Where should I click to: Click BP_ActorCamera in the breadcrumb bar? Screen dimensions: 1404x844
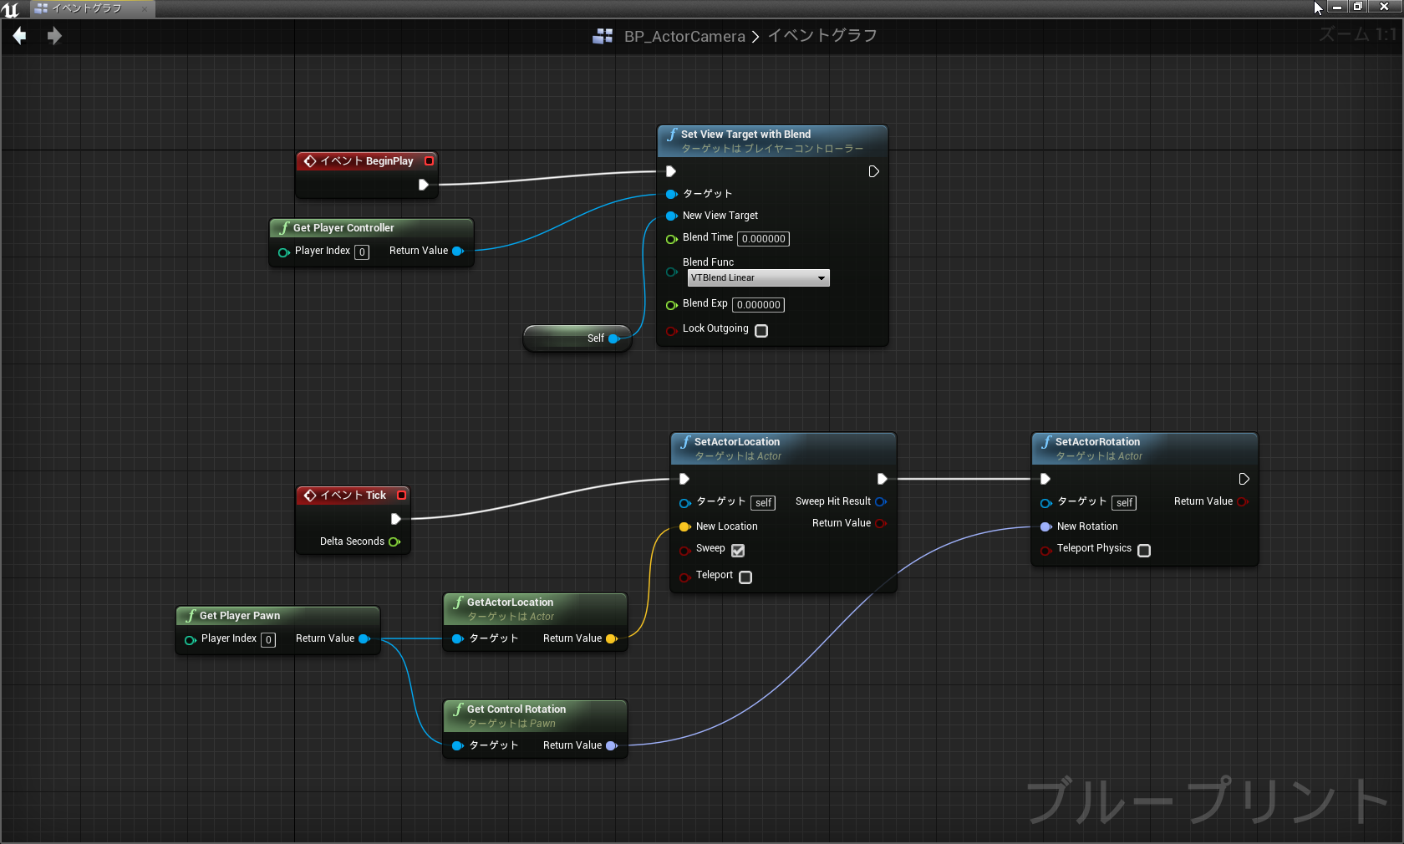(x=684, y=36)
